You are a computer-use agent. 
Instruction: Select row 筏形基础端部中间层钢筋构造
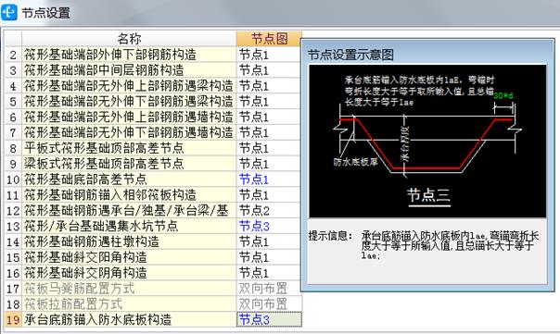coord(129,70)
